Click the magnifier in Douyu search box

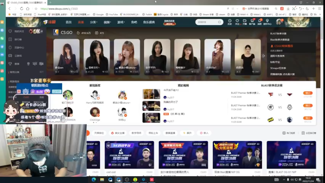click(x=219, y=22)
